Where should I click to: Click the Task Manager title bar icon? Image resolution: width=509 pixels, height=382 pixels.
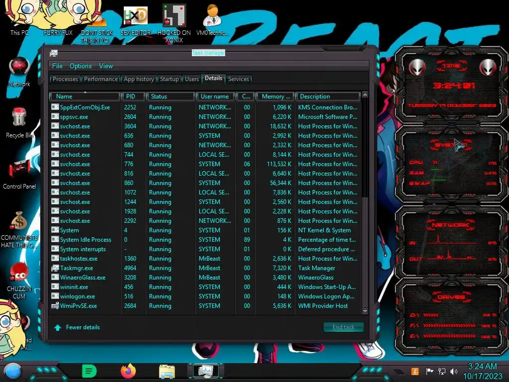54,53
